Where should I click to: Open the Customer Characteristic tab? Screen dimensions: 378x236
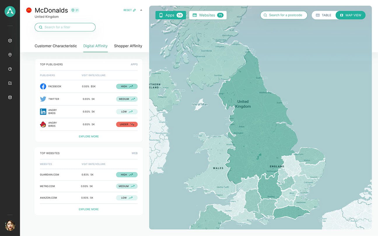(56, 46)
